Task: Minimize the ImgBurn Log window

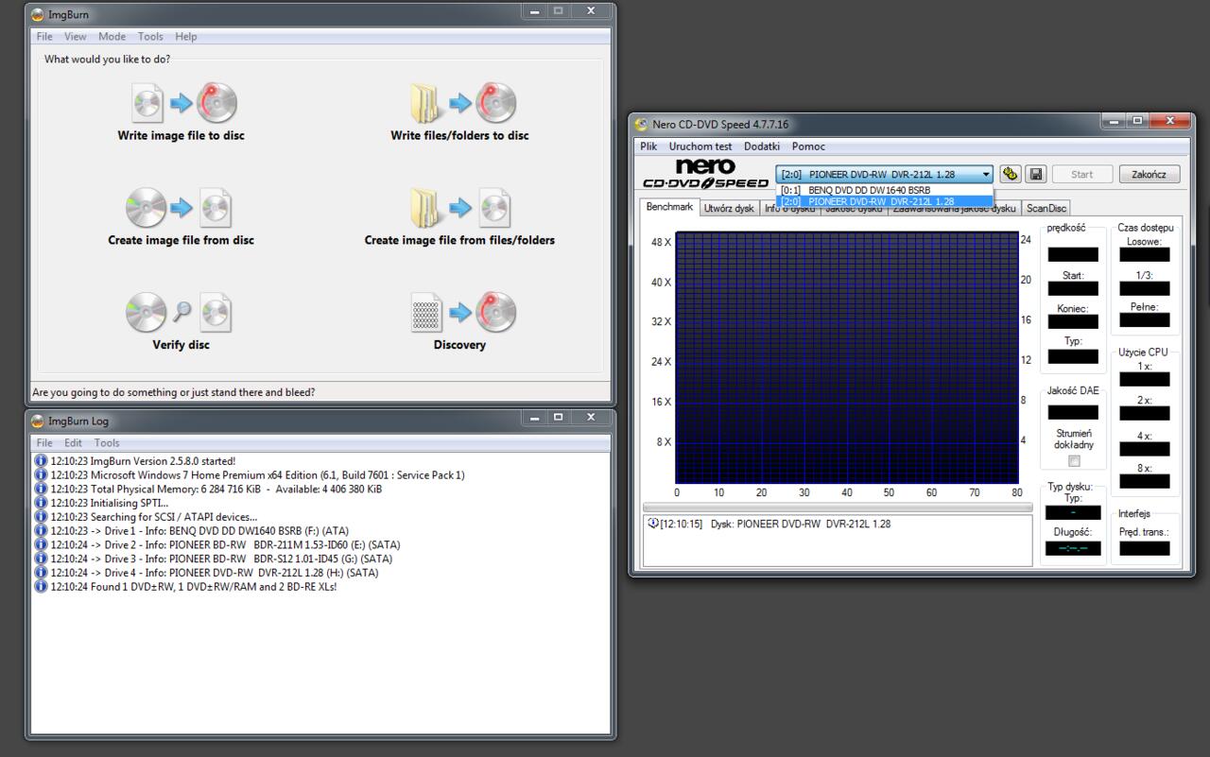Action: [535, 417]
